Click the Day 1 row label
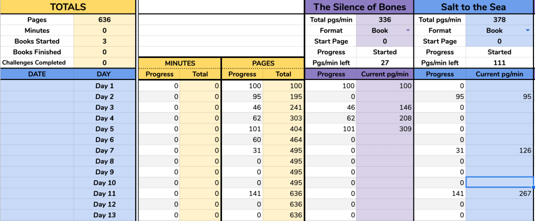This screenshot has height=221, width=535. coord(105,86)
